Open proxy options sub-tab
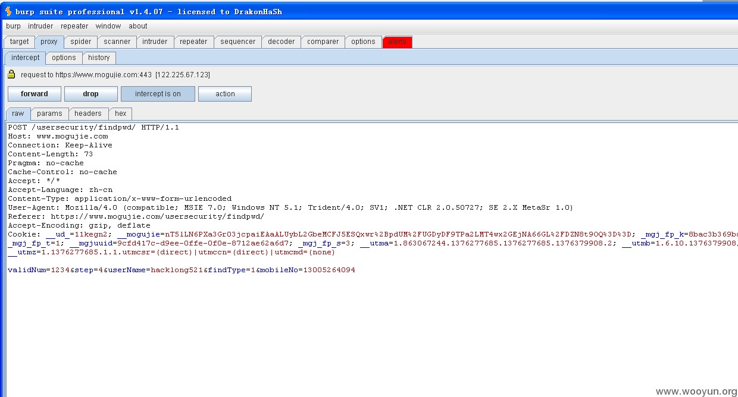The image size is (738, 397). (x=64, y=58)
